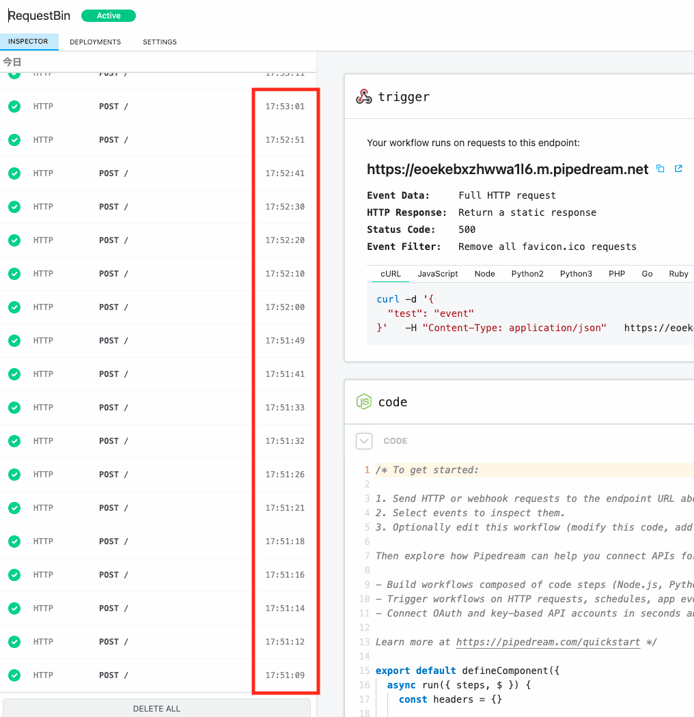694x717 pixels.
Task: Click the green check icon at 17:52:51
Action: pyautogui.click(x=14, y=140)
